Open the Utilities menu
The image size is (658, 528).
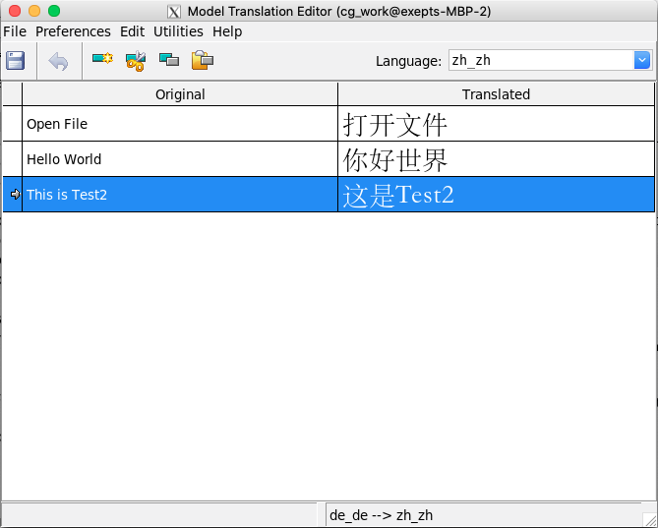click(x=178, y=31)
